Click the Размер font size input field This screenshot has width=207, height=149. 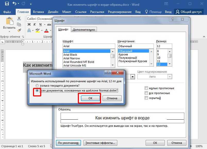pos(164,46)
